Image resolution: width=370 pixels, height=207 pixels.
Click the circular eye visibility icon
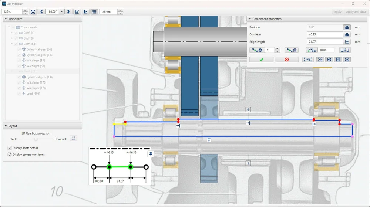(x=329, y=60)
